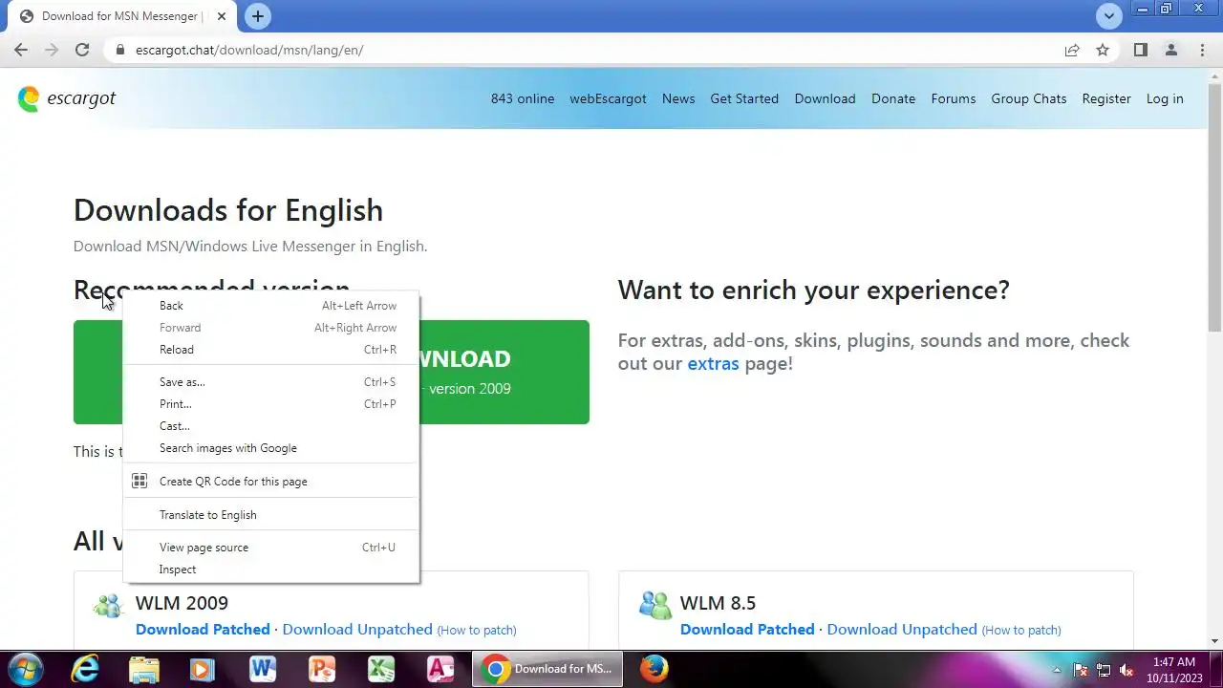The width and height of the screenshot is (1223, 688).
Task: Select Cast... in the context menu
Action: pyautogui.click(x=271, y=426)
